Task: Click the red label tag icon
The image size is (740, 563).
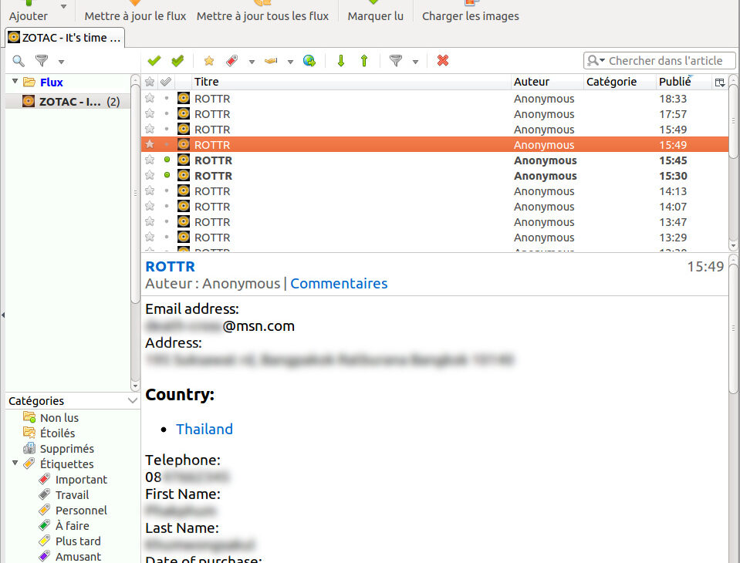Action: pos(231,61)
